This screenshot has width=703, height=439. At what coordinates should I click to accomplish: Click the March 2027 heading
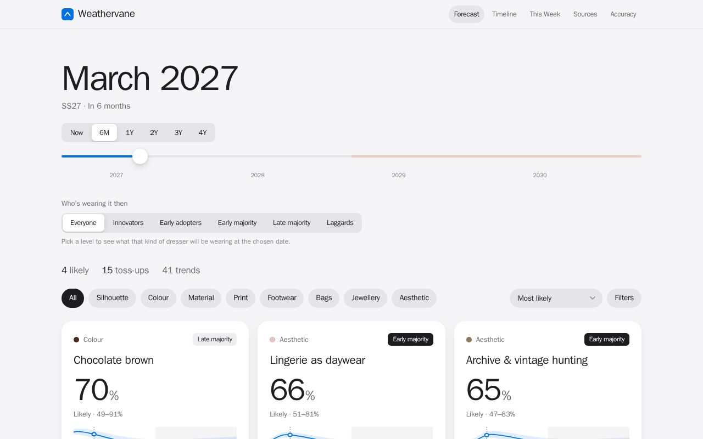point(150,78)
